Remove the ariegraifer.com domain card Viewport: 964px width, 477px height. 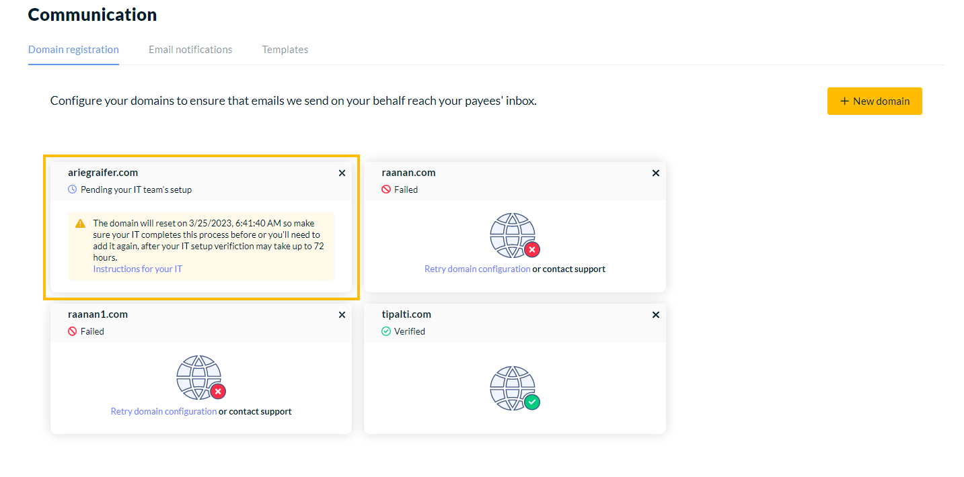pyautogui.click(x=342, y=173)
